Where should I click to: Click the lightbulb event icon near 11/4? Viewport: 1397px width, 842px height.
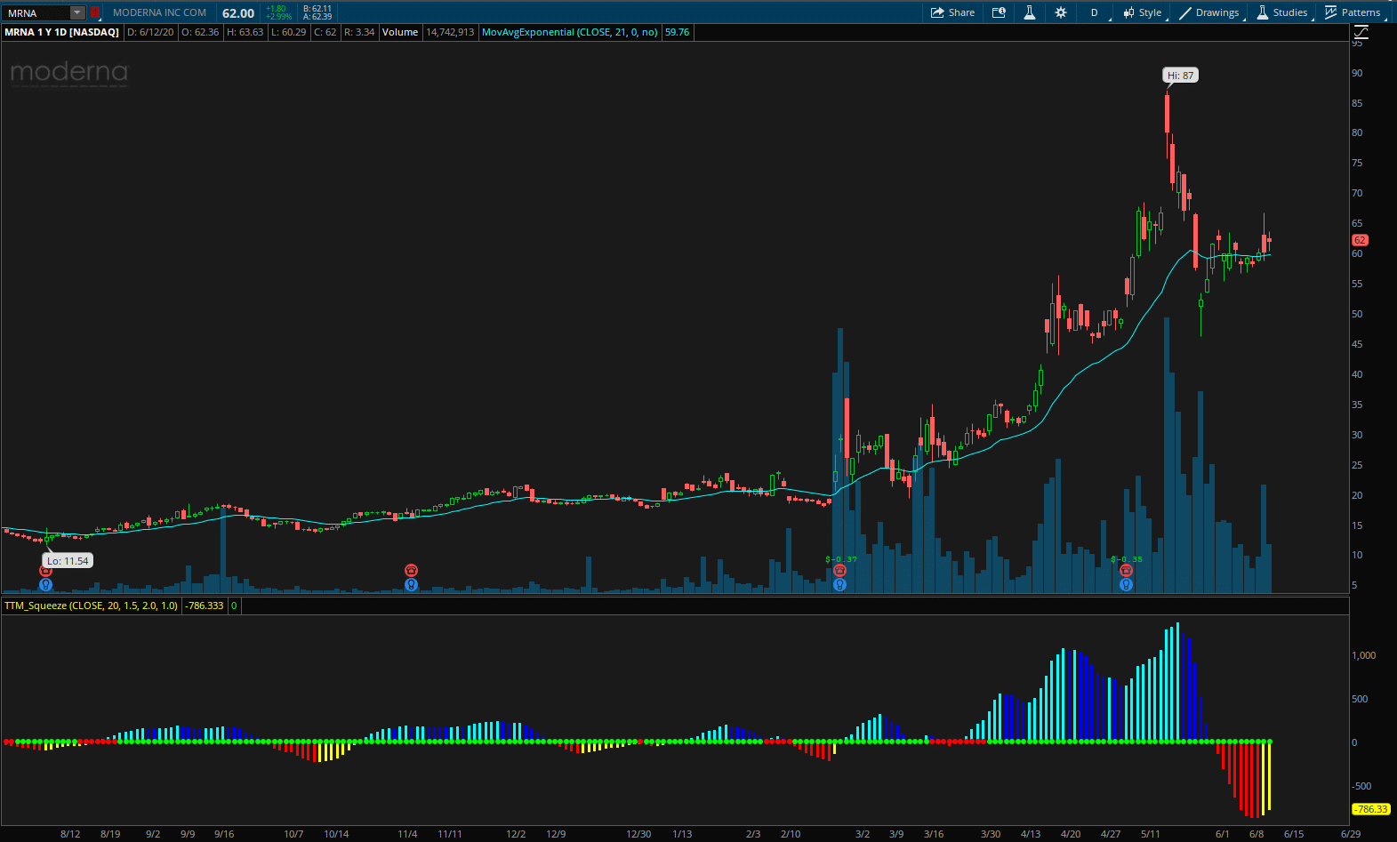[411, 584]
